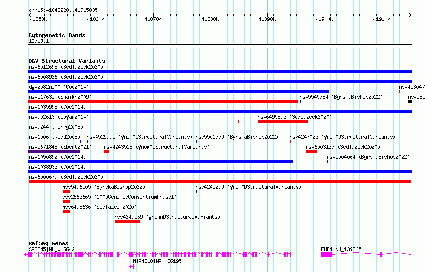Click the chr15:41848220..41915035 coordinates label
425x272 pixels.
pyautogui.click(x=63, y=10)
